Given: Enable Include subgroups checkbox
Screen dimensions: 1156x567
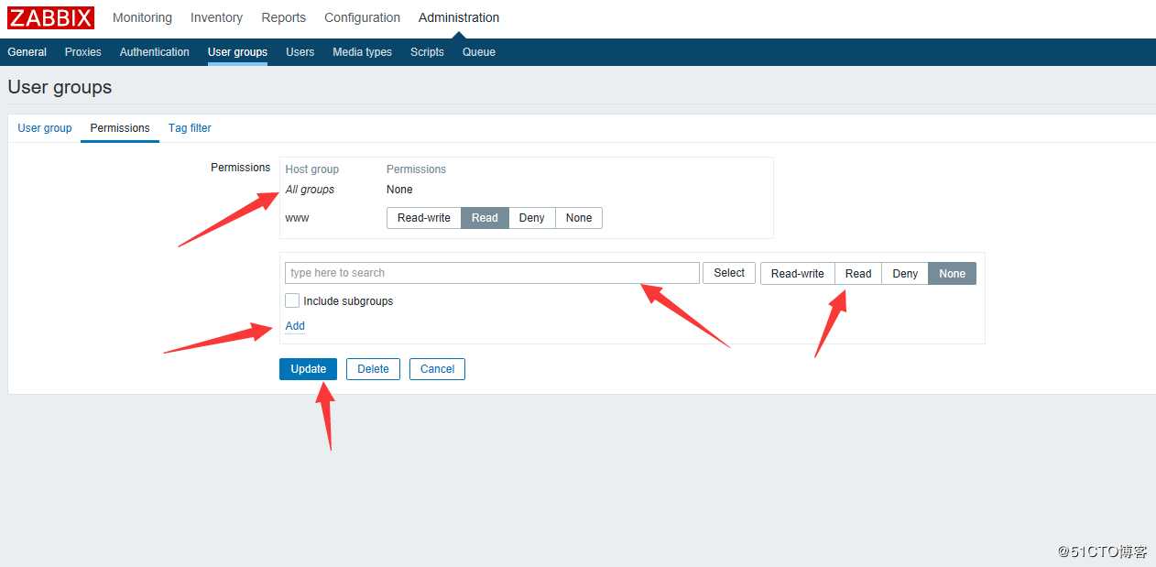Looking at the screenshot, I should coord(292,300).
